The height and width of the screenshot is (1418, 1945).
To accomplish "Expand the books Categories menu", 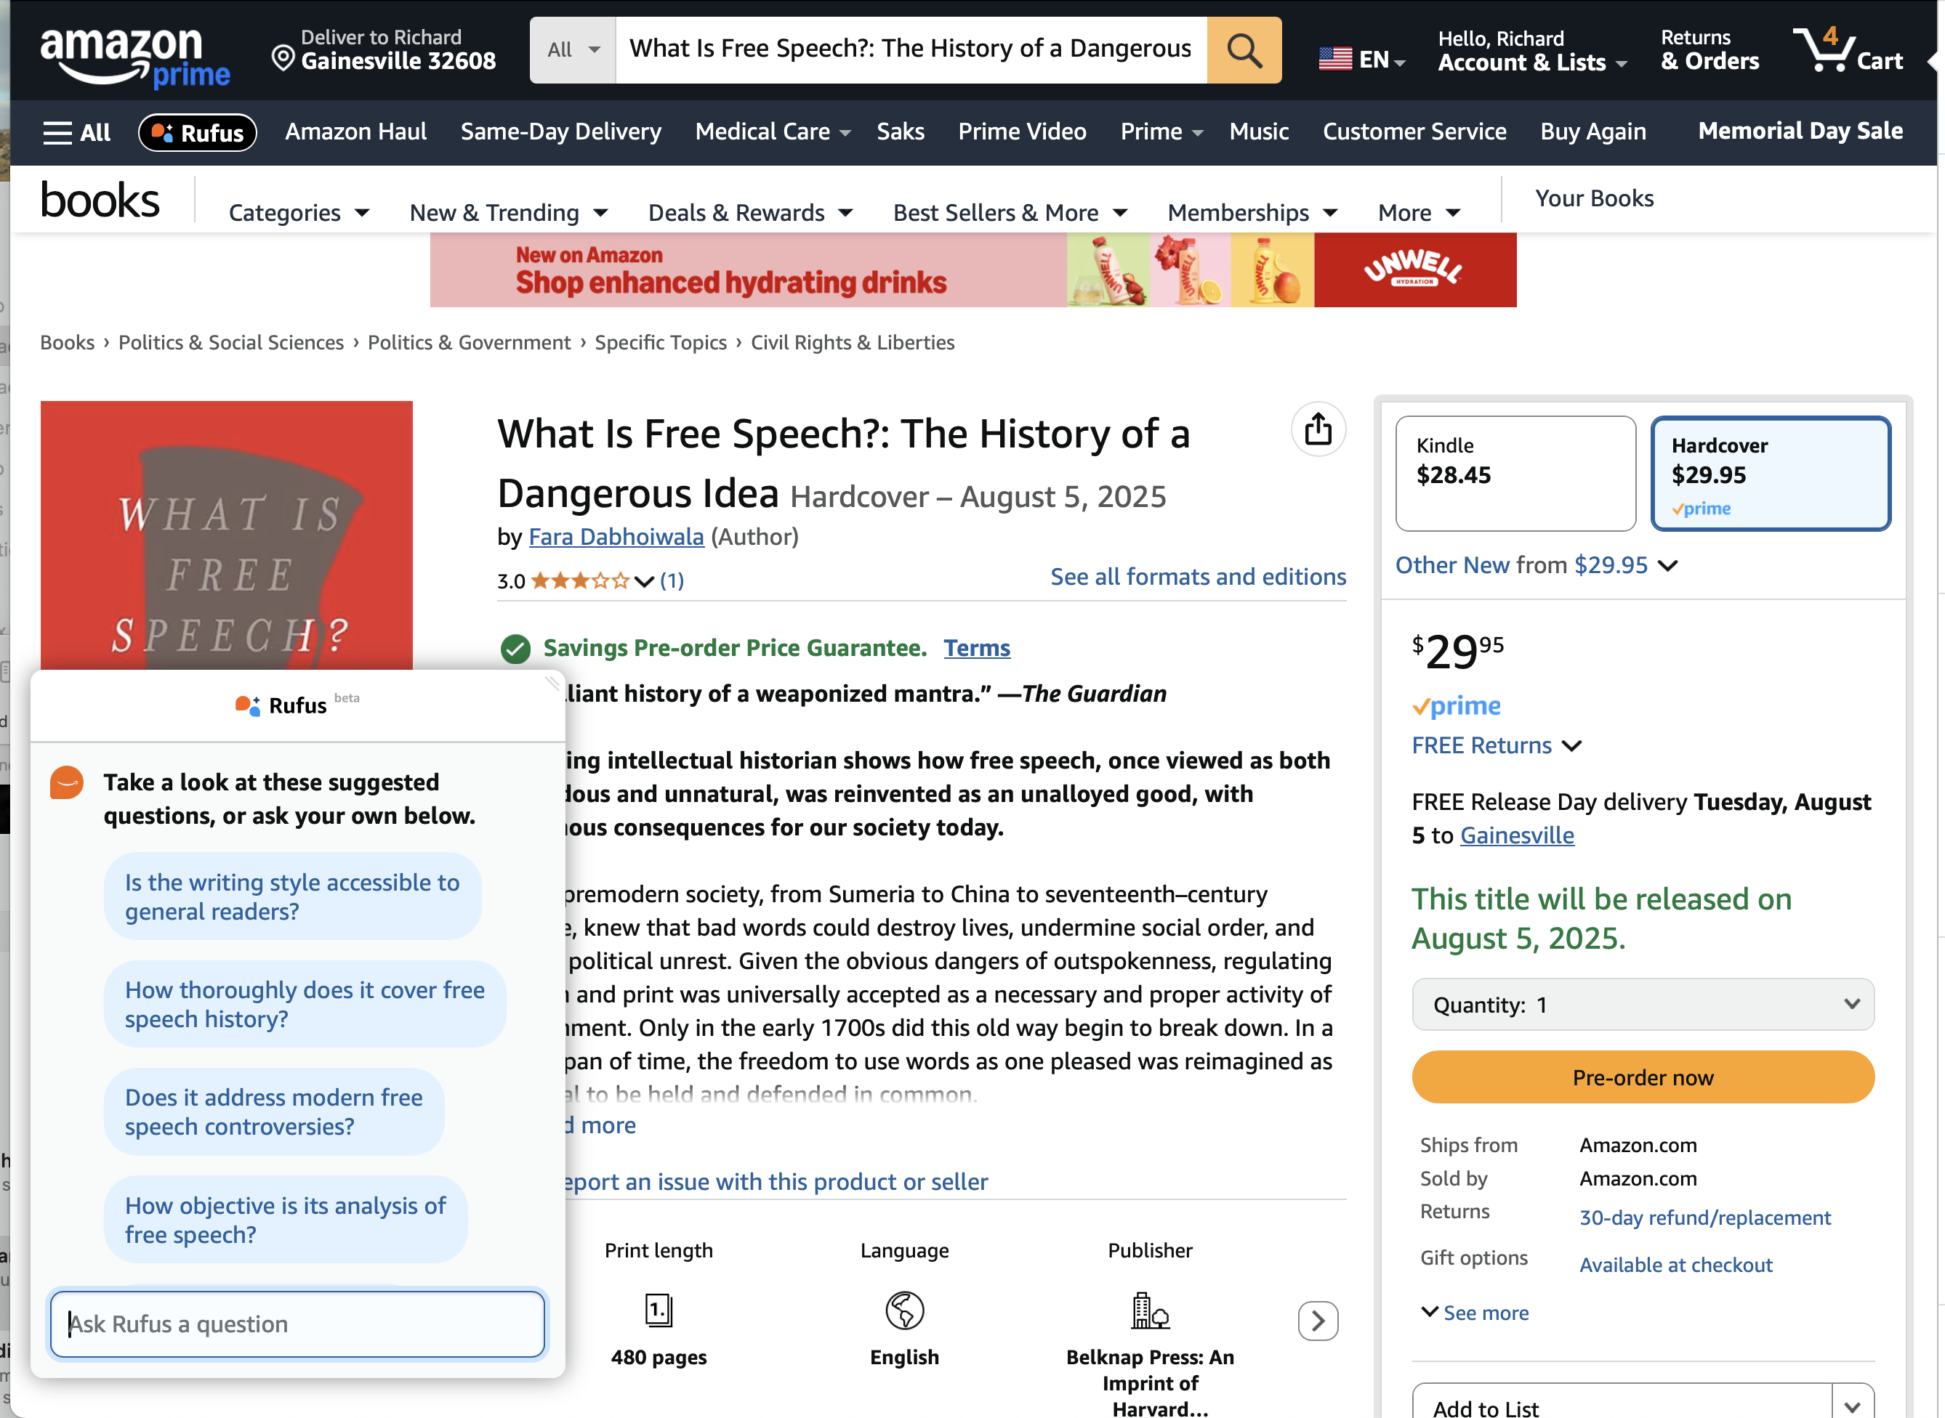I will point(298,213).
